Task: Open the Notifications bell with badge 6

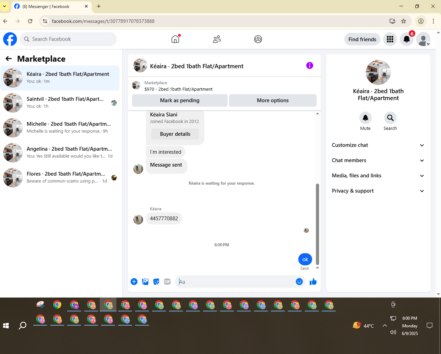Action: [407, 39]
